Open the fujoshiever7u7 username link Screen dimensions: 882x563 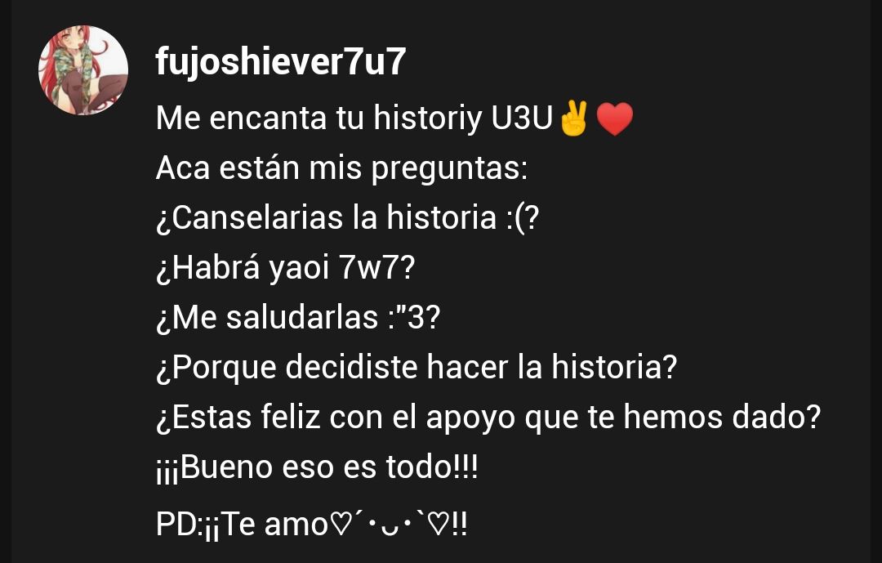tap(281, 61)
